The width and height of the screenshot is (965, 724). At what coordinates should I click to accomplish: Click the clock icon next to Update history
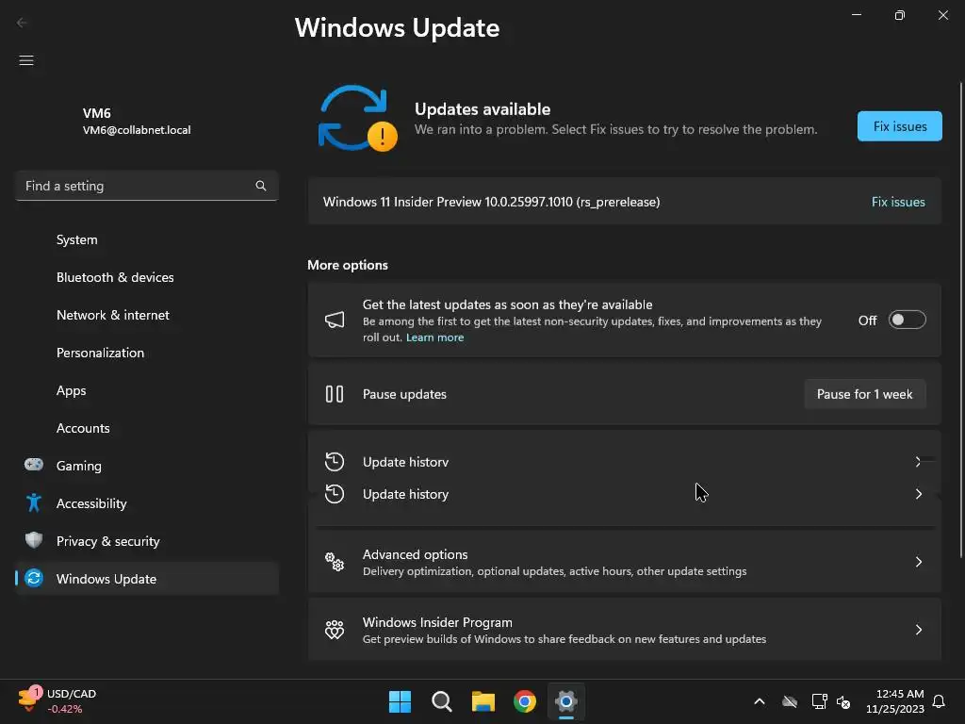[335, 494]
